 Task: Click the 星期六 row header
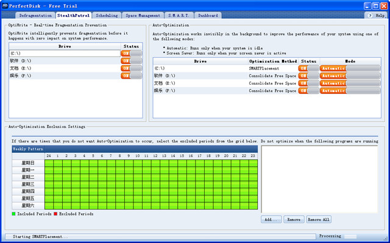coord(28,206)
